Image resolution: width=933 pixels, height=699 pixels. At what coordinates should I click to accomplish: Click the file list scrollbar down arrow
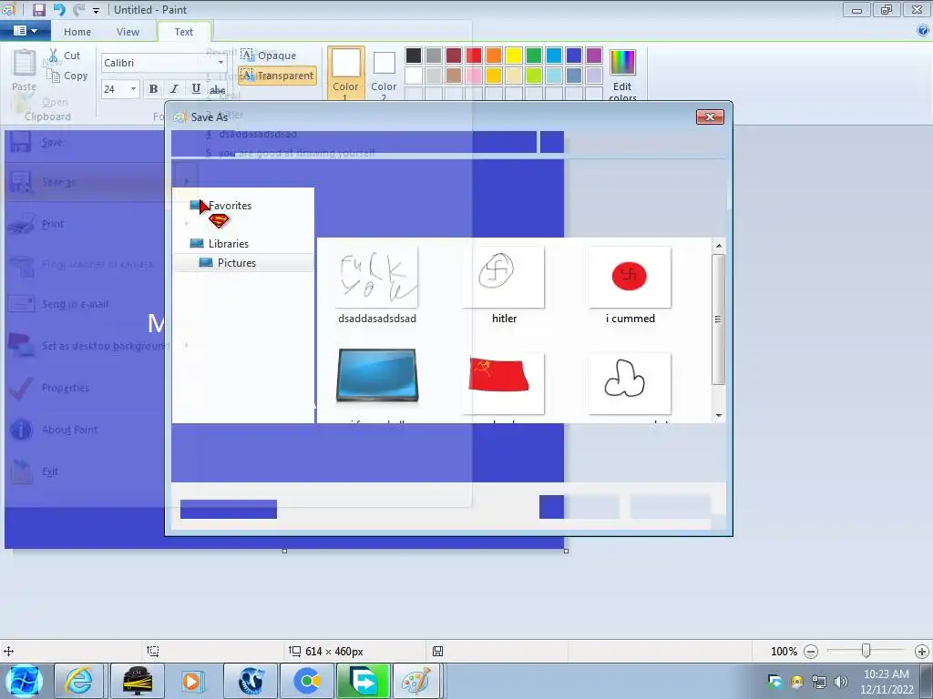(719, 415)
